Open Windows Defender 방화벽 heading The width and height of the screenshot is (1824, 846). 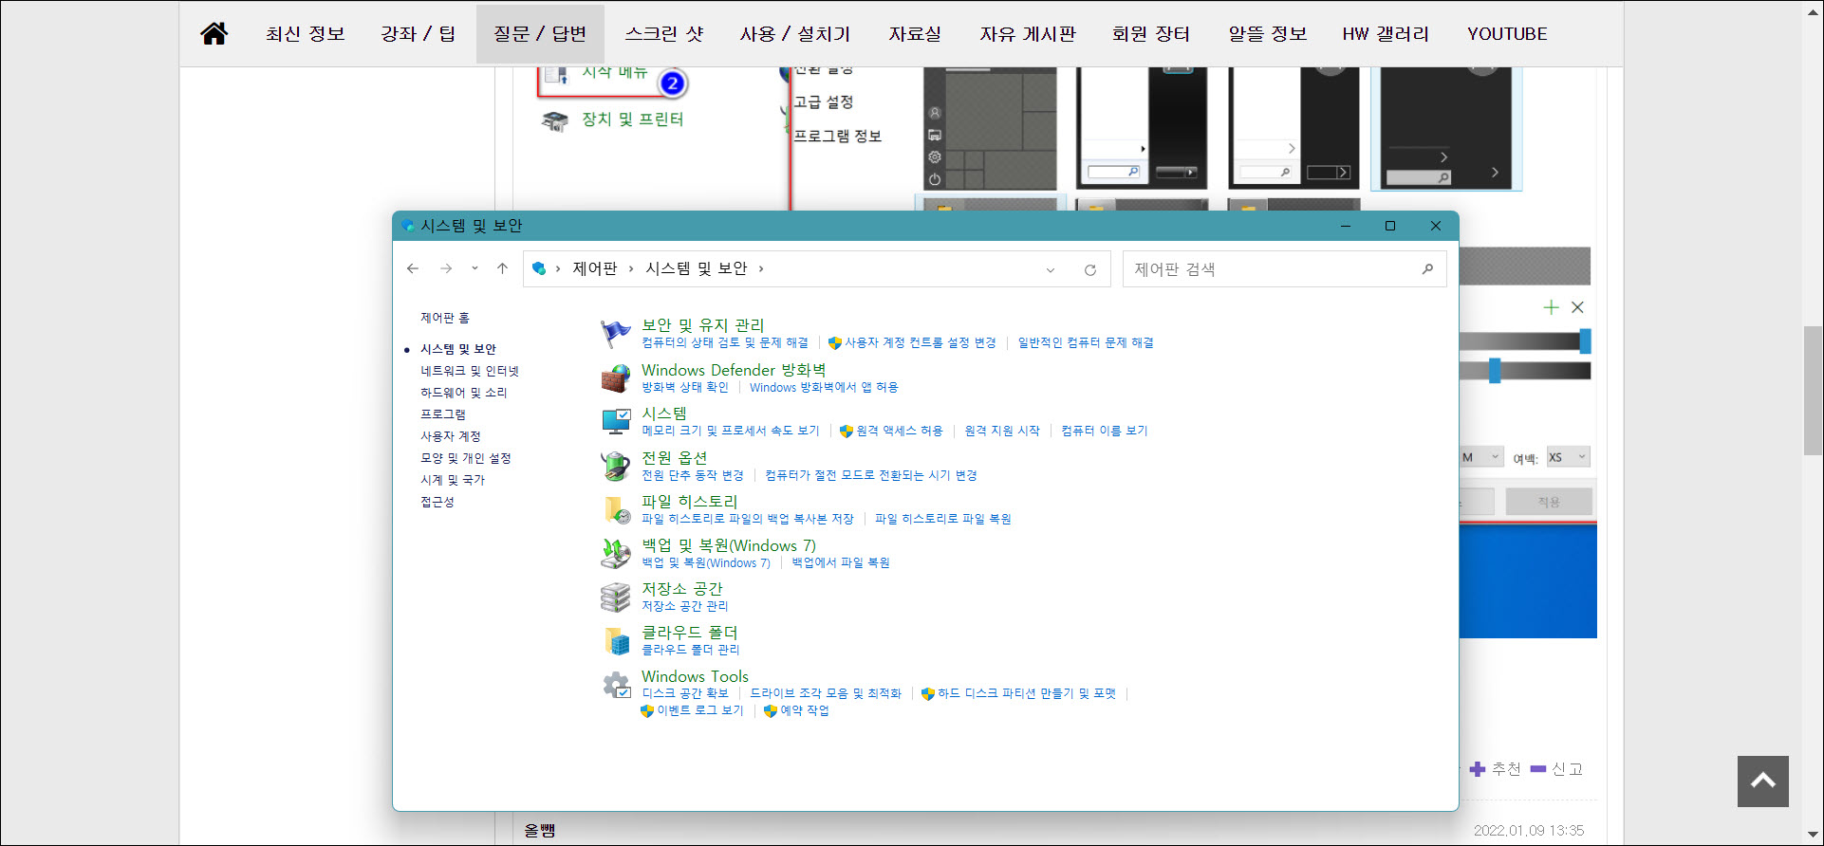(734, 370)
